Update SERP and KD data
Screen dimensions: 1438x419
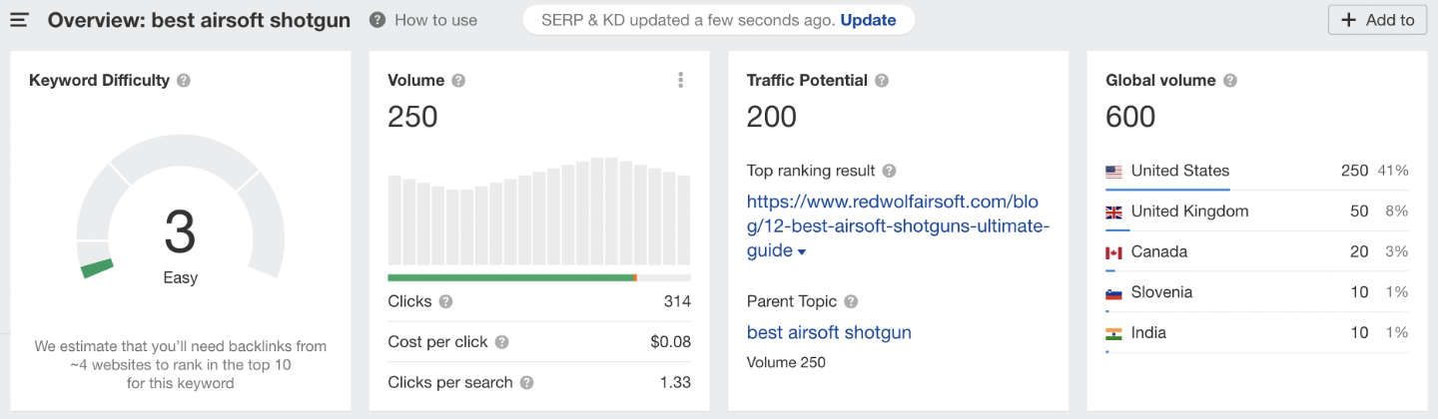click(x=868, y=20)
